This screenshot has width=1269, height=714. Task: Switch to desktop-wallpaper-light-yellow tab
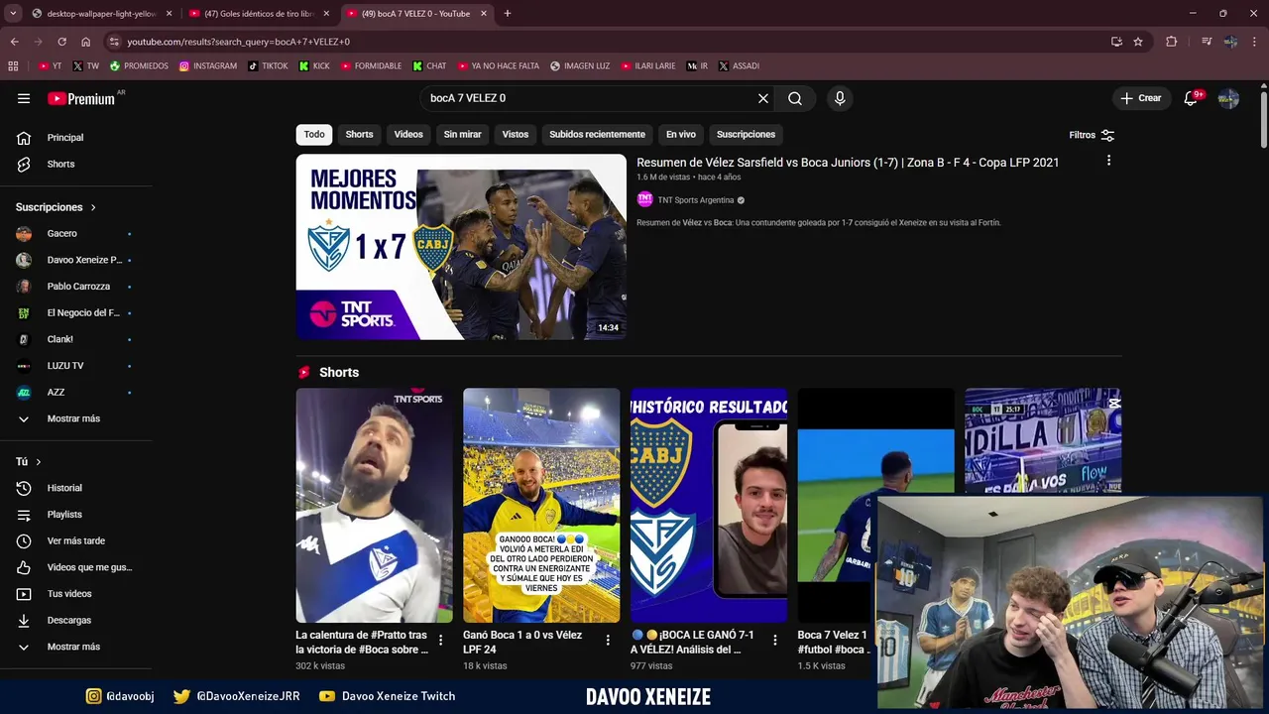[x=102, y=14]
